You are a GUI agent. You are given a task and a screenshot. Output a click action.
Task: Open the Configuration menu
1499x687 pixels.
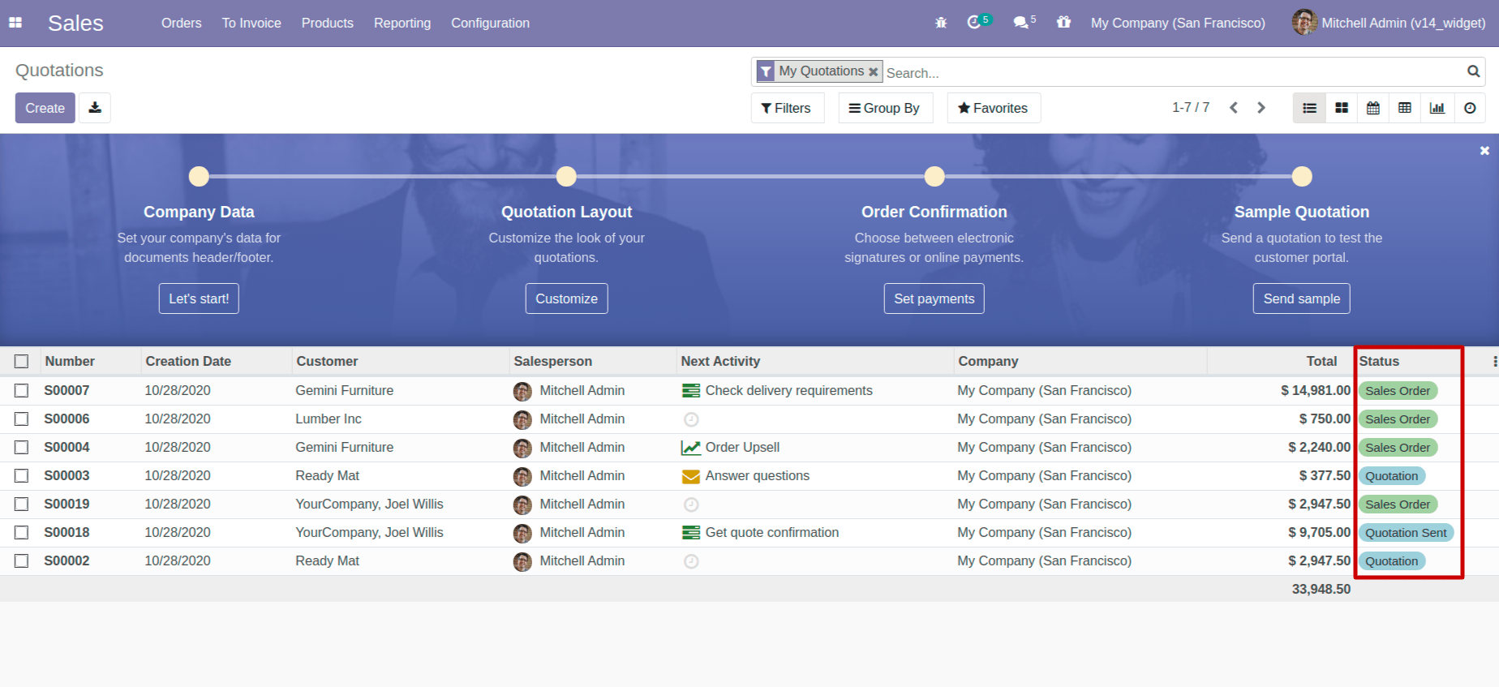pyautogui.click(x=490, y=23)
